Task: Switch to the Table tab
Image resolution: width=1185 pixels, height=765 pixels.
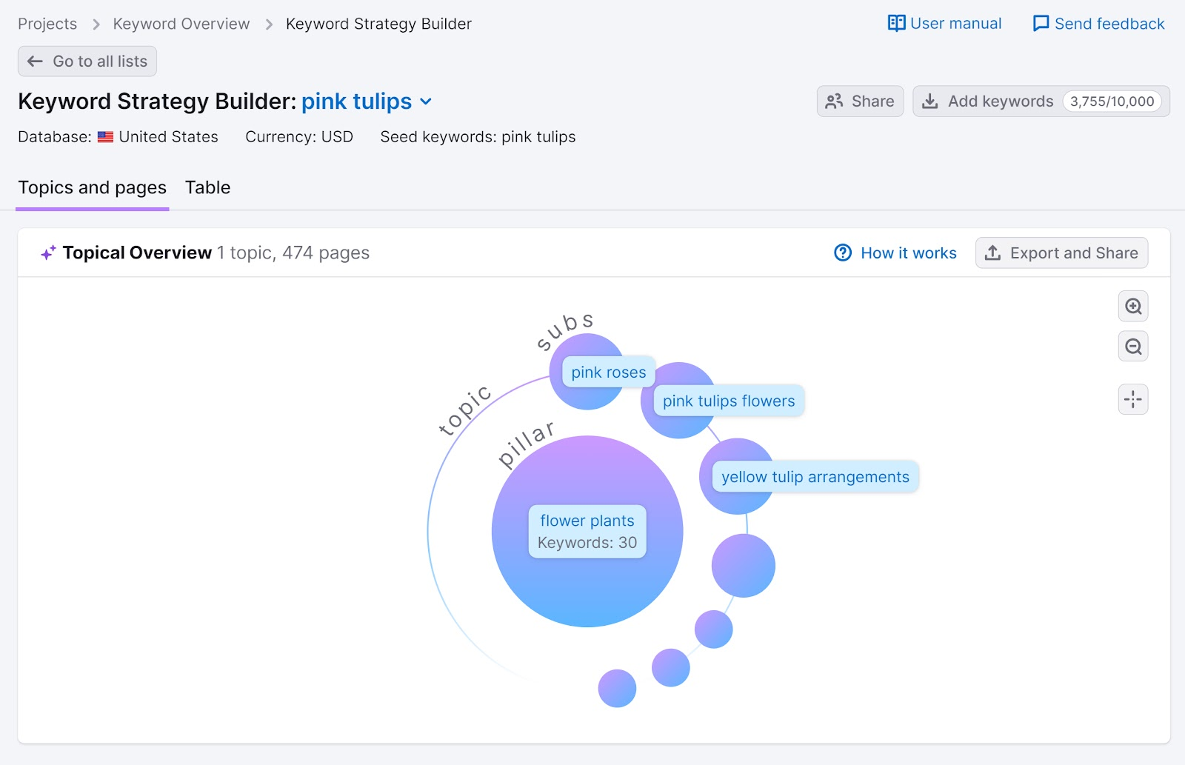Action: [x=207, y=187]
